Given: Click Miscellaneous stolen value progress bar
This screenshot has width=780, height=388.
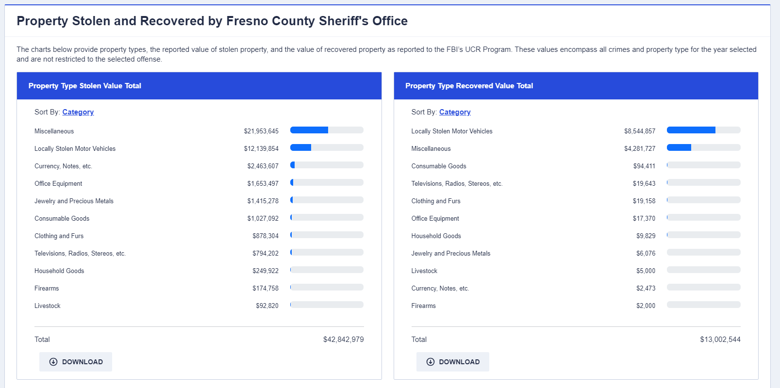Looking at the screenshot, I should [326, 130].
